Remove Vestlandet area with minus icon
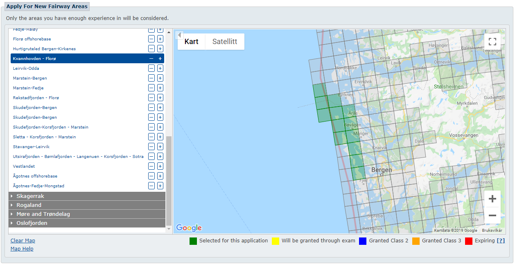The image size is (515, 264). tap(151, 166)
